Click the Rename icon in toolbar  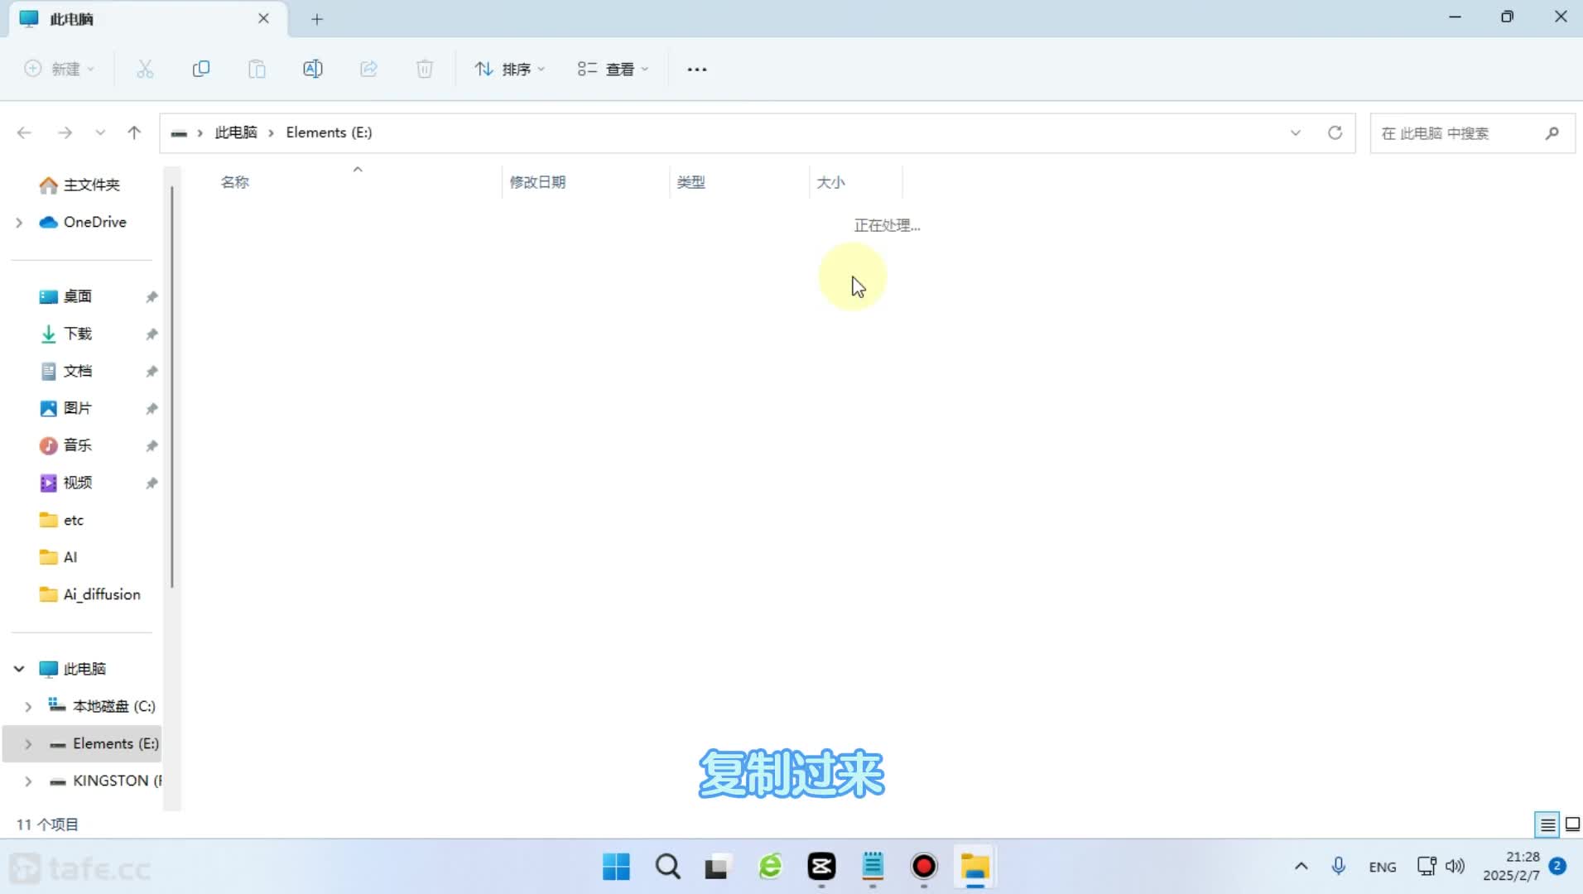[x=312, y=69]
